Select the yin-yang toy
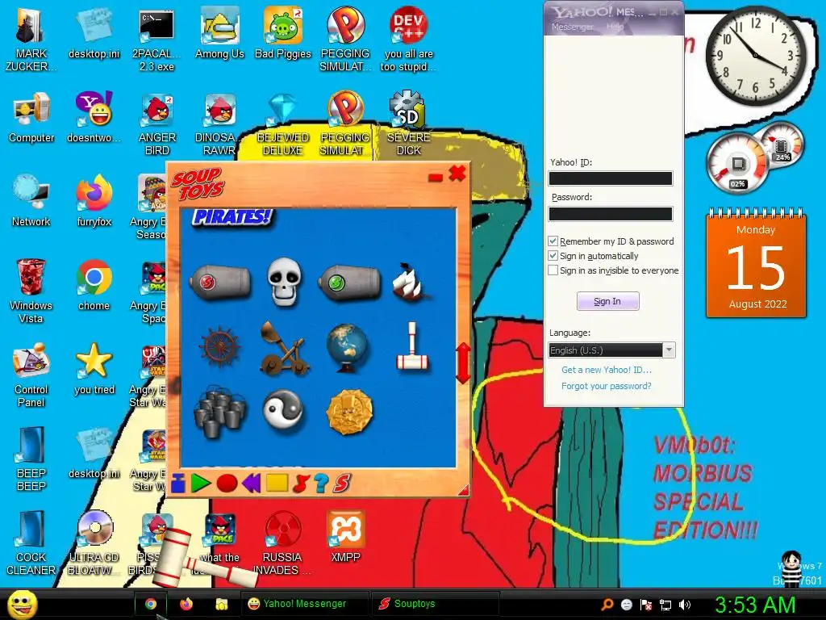This screenshot has width=826, height=620. coord(284,410)
